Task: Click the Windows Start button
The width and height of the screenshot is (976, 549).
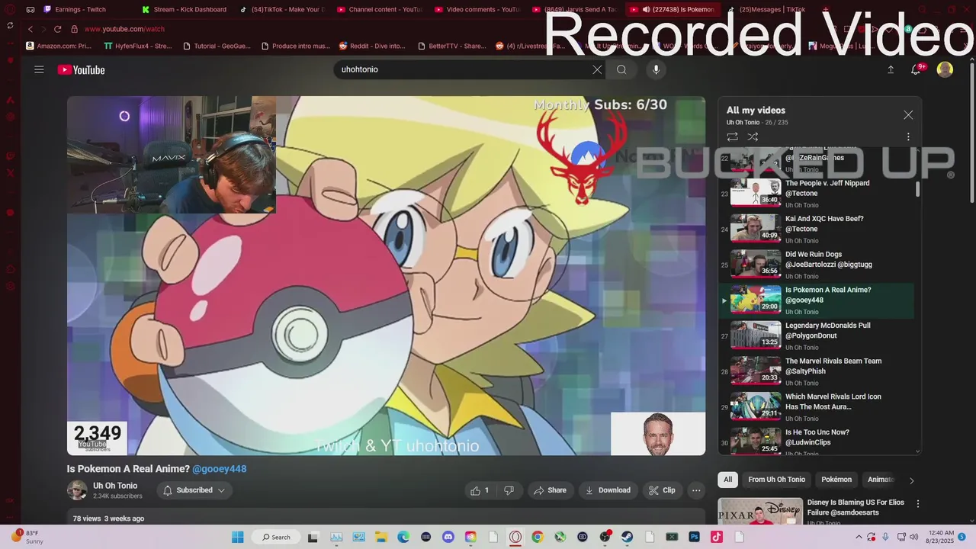Action: click(238, 537)
